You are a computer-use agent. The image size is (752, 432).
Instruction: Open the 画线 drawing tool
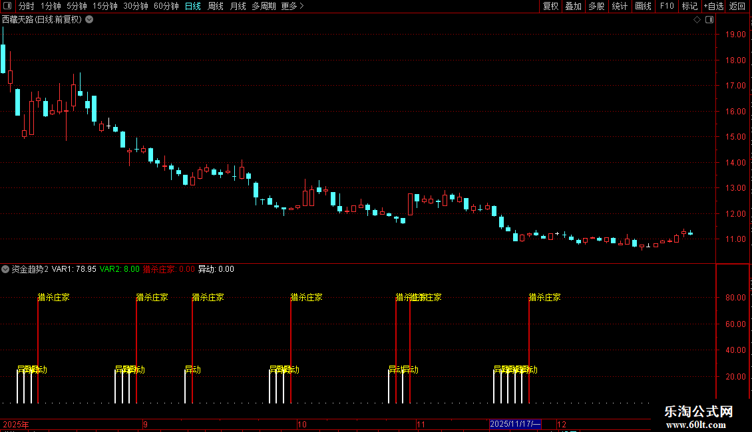coord(643,6)
